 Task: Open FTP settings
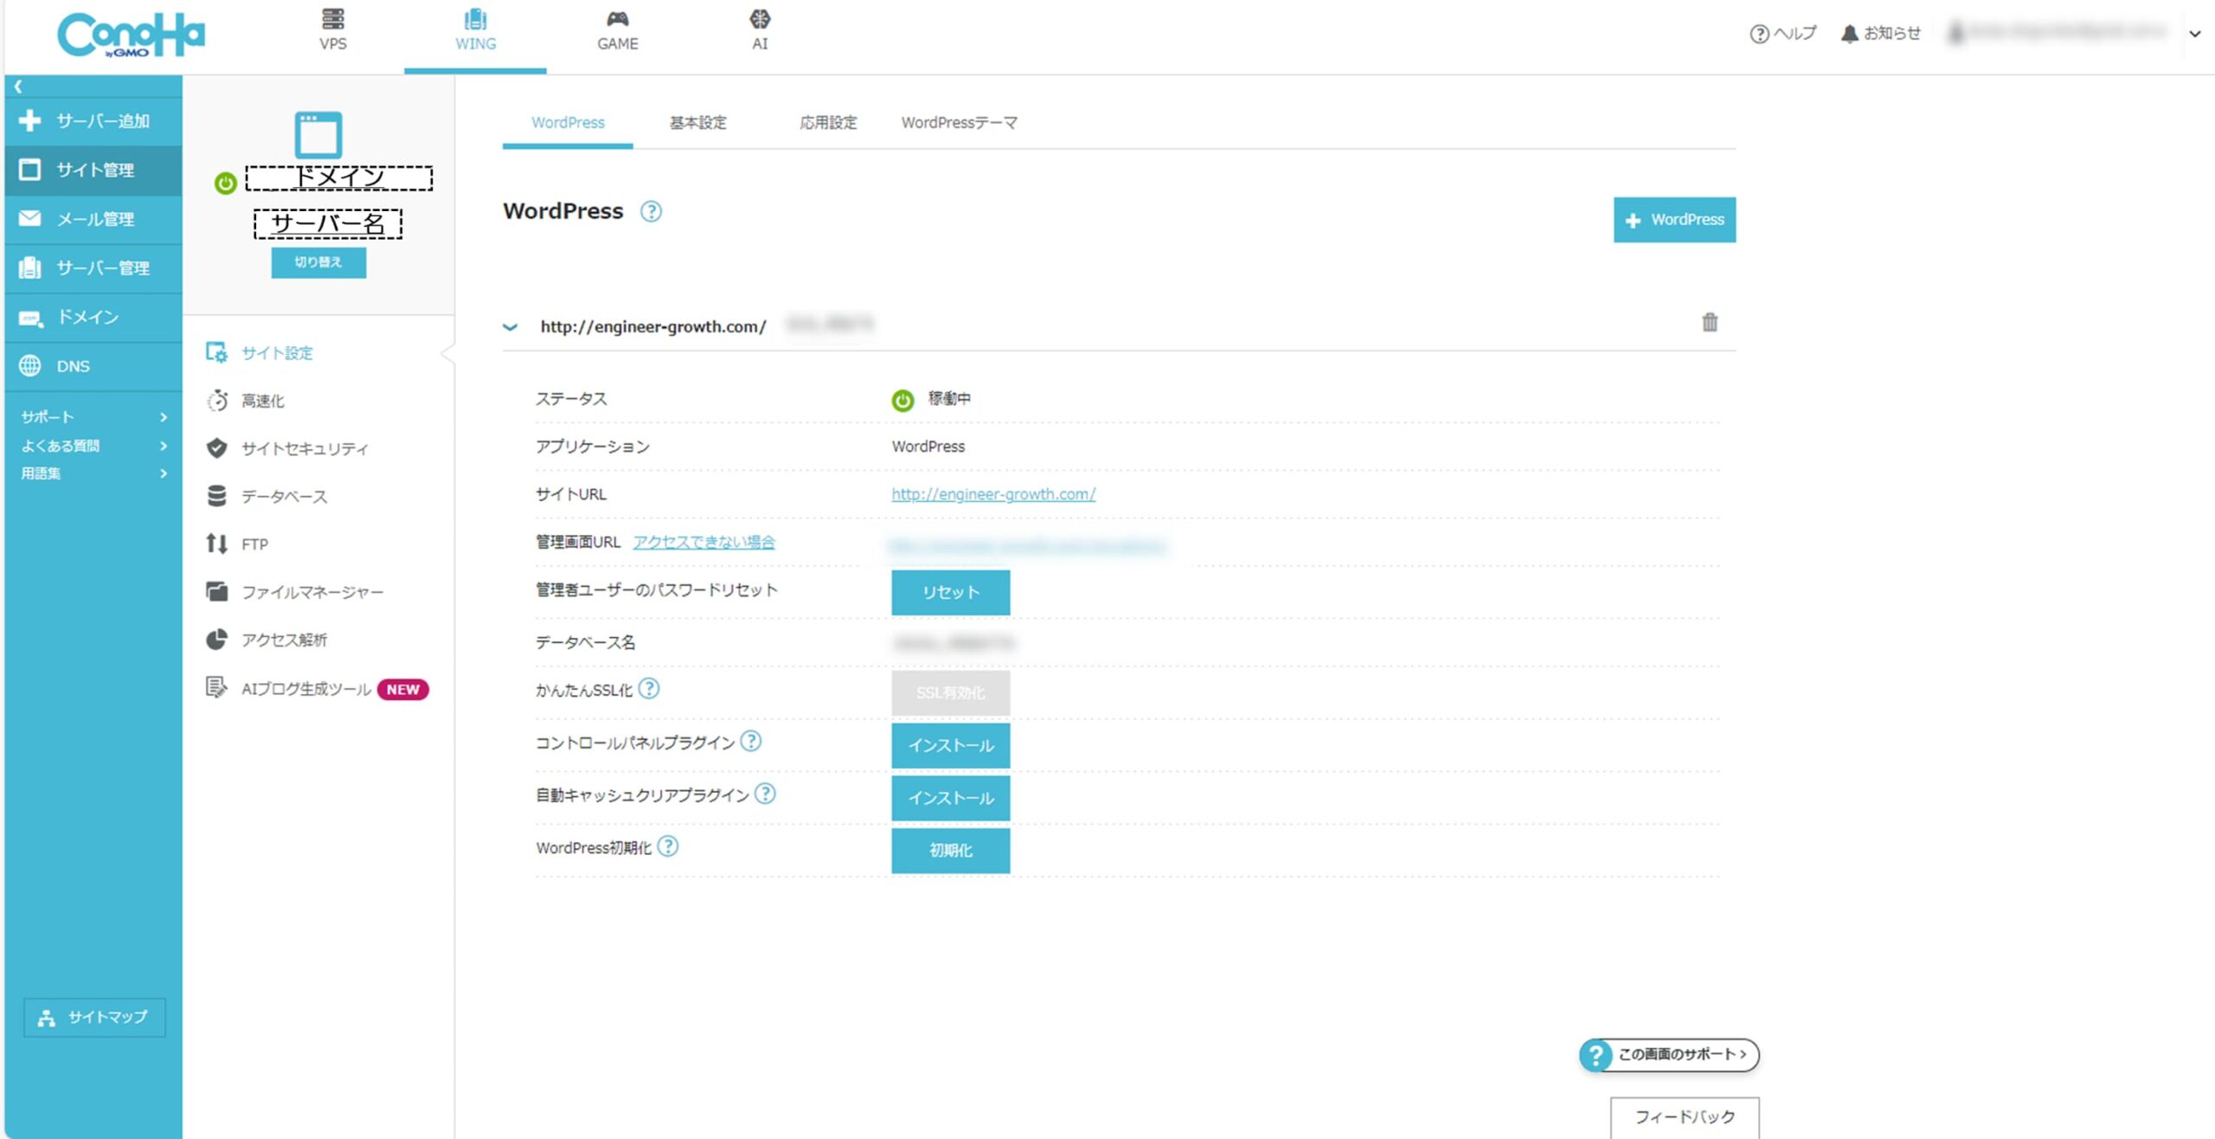pos(237,544)
